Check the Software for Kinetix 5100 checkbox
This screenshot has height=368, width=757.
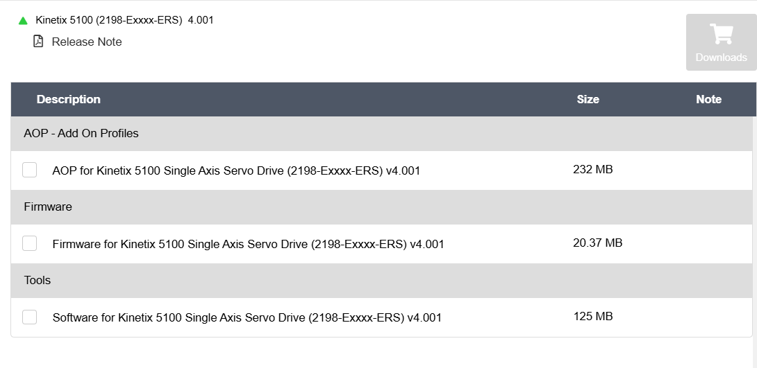coord(30,317)
